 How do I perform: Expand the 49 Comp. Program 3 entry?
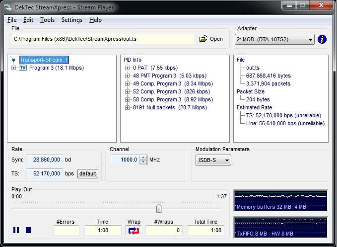(x=127, y=83)
